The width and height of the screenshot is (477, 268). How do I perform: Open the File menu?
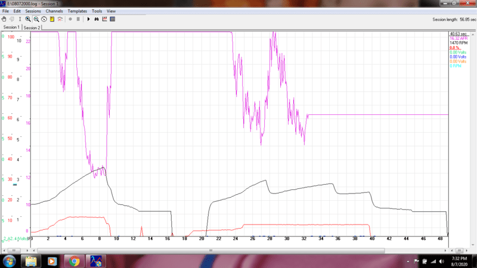tap(5, 11)
